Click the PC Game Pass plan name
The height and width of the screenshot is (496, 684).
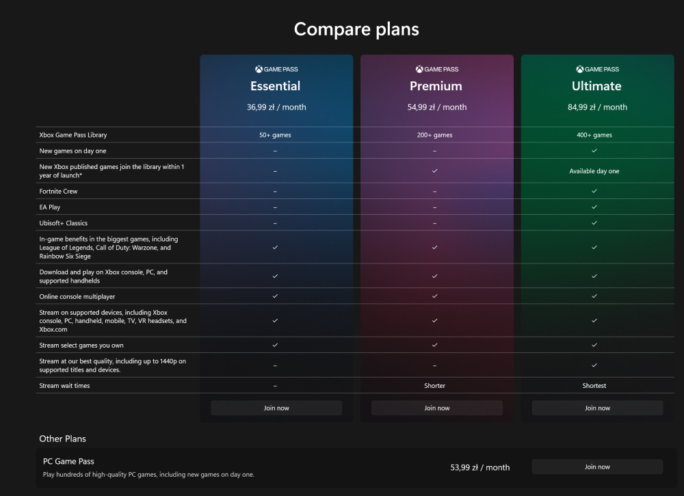[68, 461]
